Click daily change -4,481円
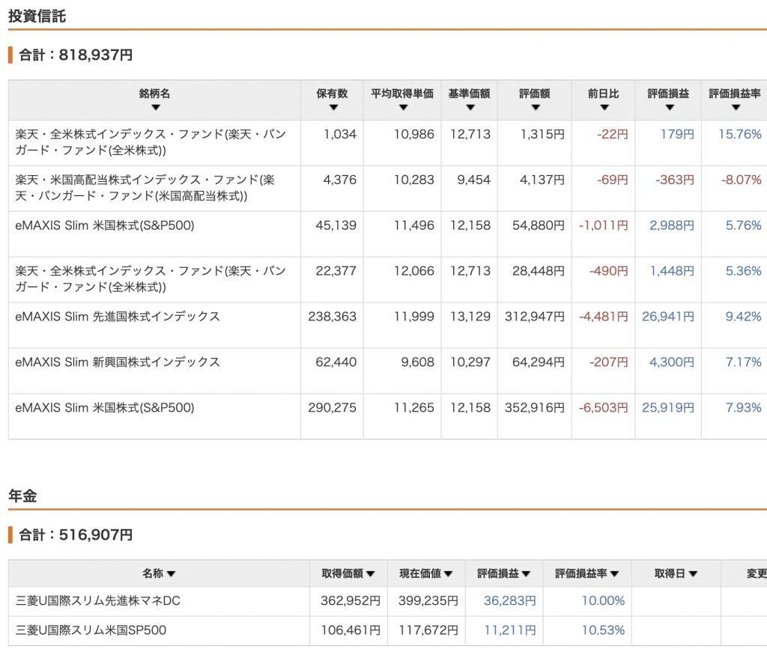The image size is (767, 664). [604, 317]
